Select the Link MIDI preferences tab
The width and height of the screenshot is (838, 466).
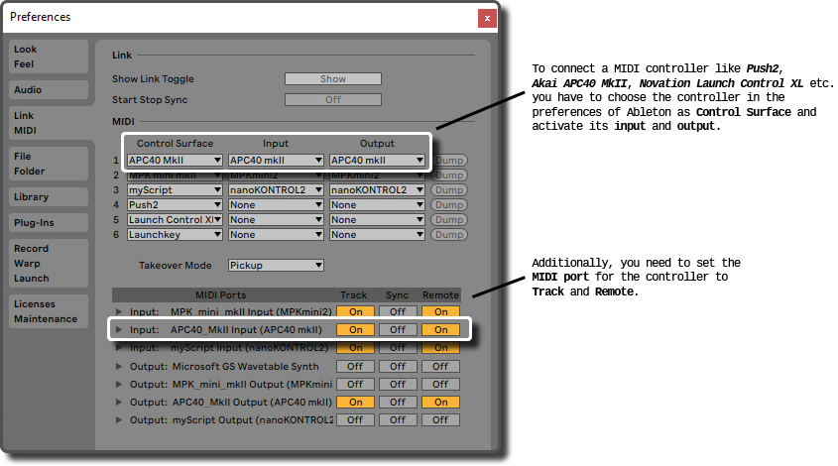(51, 123)
